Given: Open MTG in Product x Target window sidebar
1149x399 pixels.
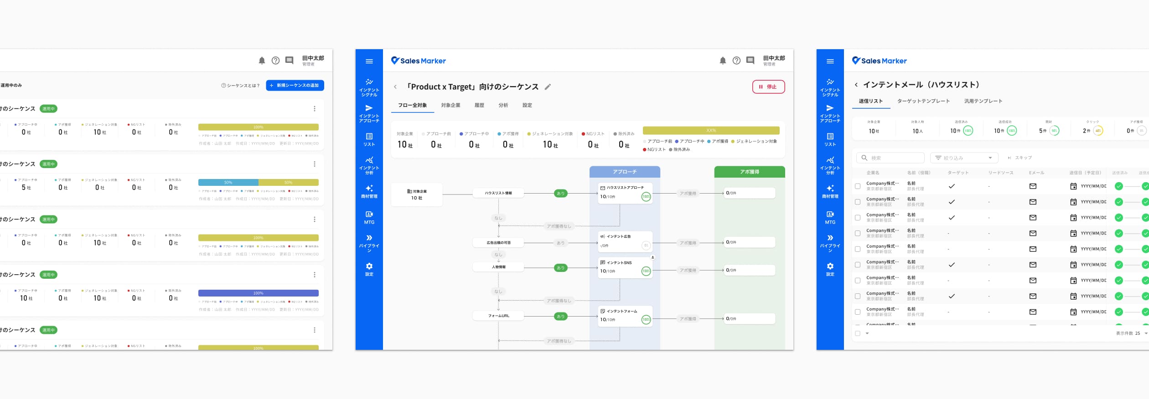Looking at the screenshot, I should tap(369, 217).
